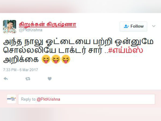Click the Oneindia avatar beside reply box
Screen dimensions: 161x121
click(x=11, y=99)
